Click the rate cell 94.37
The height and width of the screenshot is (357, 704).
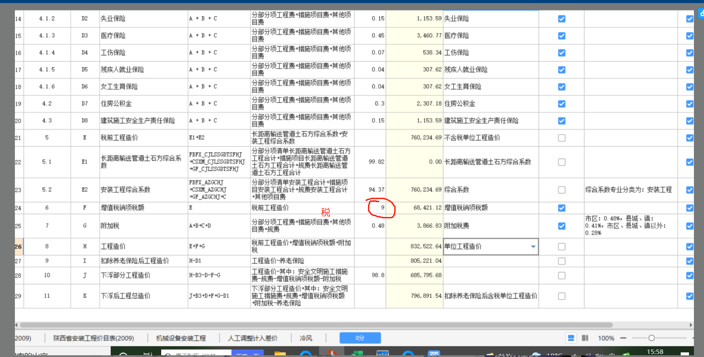[370, 190]
